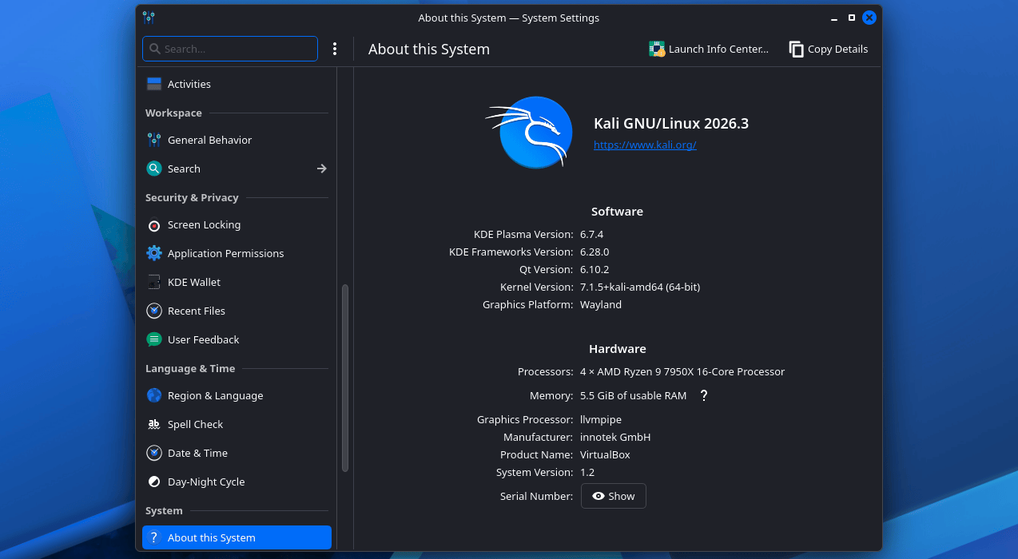Open Spell Check settings
Image resolution: width=1018 pixels, height=559 pixels.
click(237, 424)
